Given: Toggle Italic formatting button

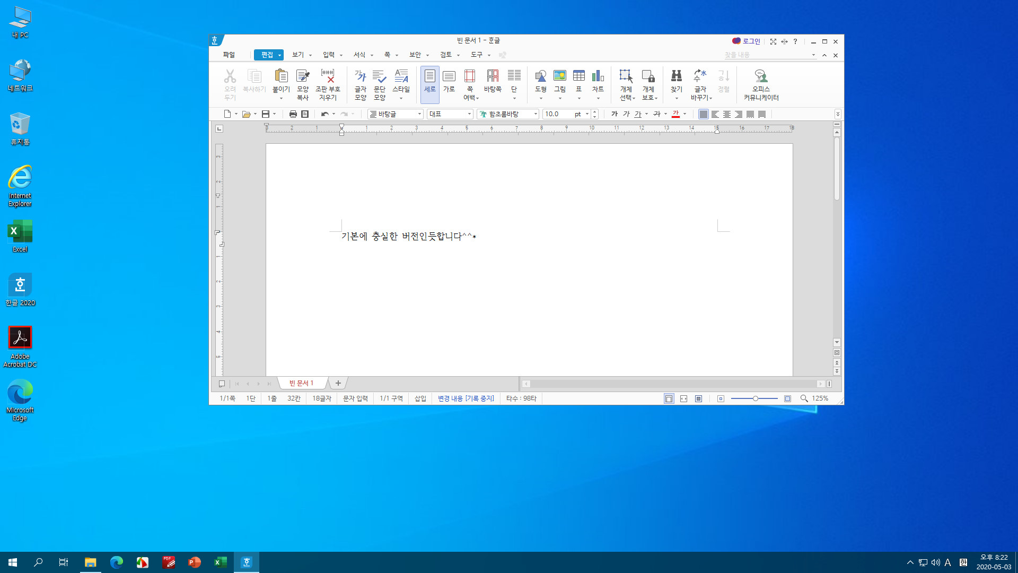Looking at the screenshot, I should coord(626,114).
